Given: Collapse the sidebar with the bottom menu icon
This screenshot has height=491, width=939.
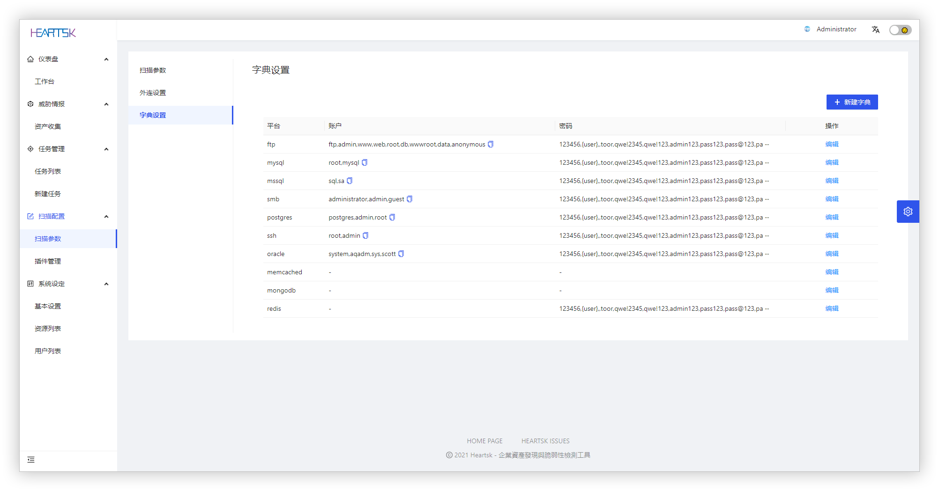Looking at the screenshot, I should point(31,460).
